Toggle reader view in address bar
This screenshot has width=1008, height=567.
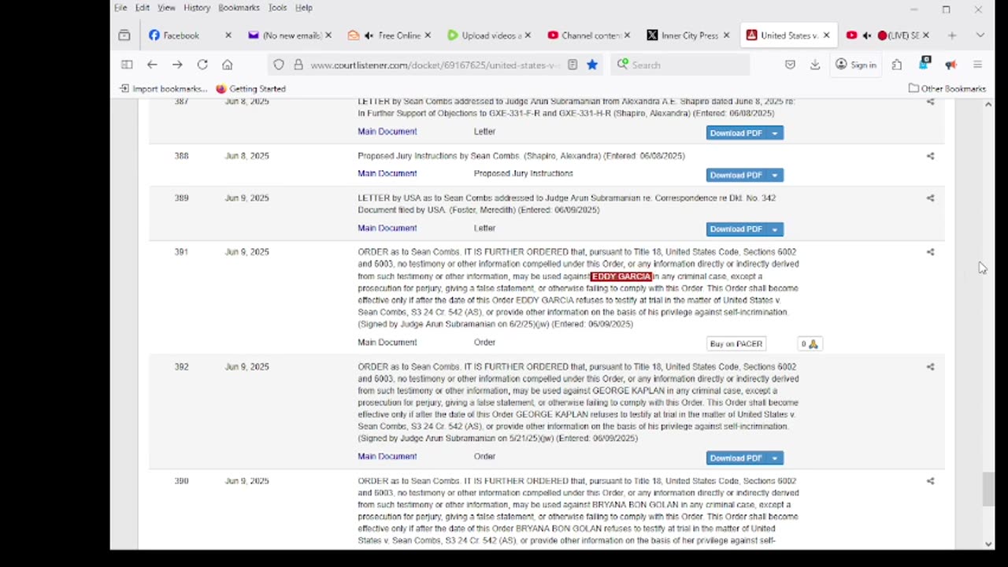tap(573, 65)
